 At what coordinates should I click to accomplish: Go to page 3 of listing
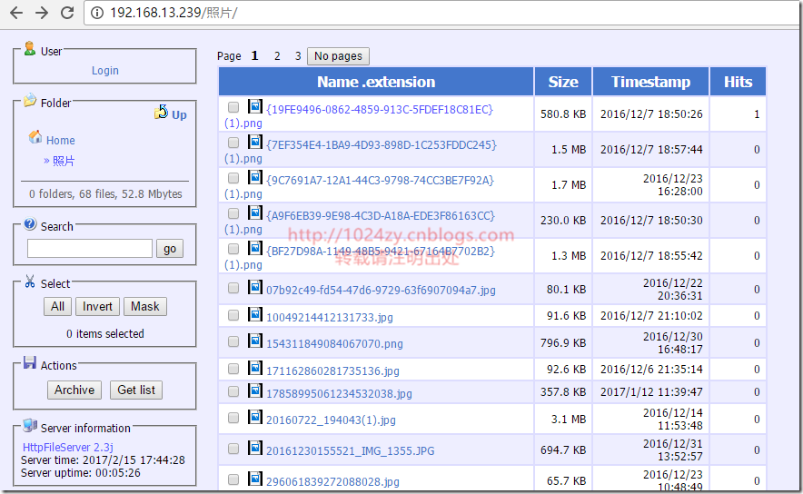point(298,55)
